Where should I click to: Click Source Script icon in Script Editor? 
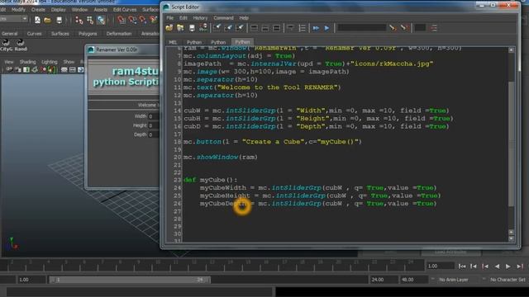[180, 28]
